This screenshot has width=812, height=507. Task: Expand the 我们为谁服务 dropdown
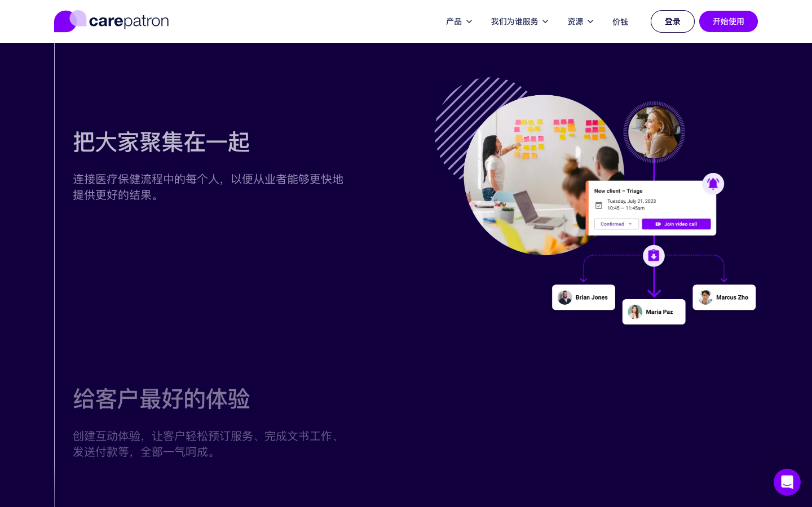point(519,21)
